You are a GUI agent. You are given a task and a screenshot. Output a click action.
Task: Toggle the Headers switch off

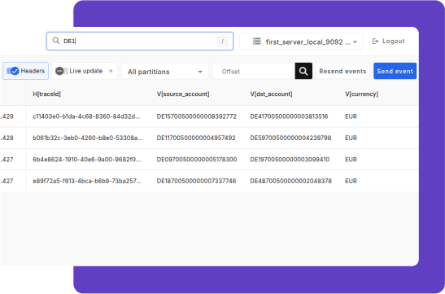click(12, 71)
